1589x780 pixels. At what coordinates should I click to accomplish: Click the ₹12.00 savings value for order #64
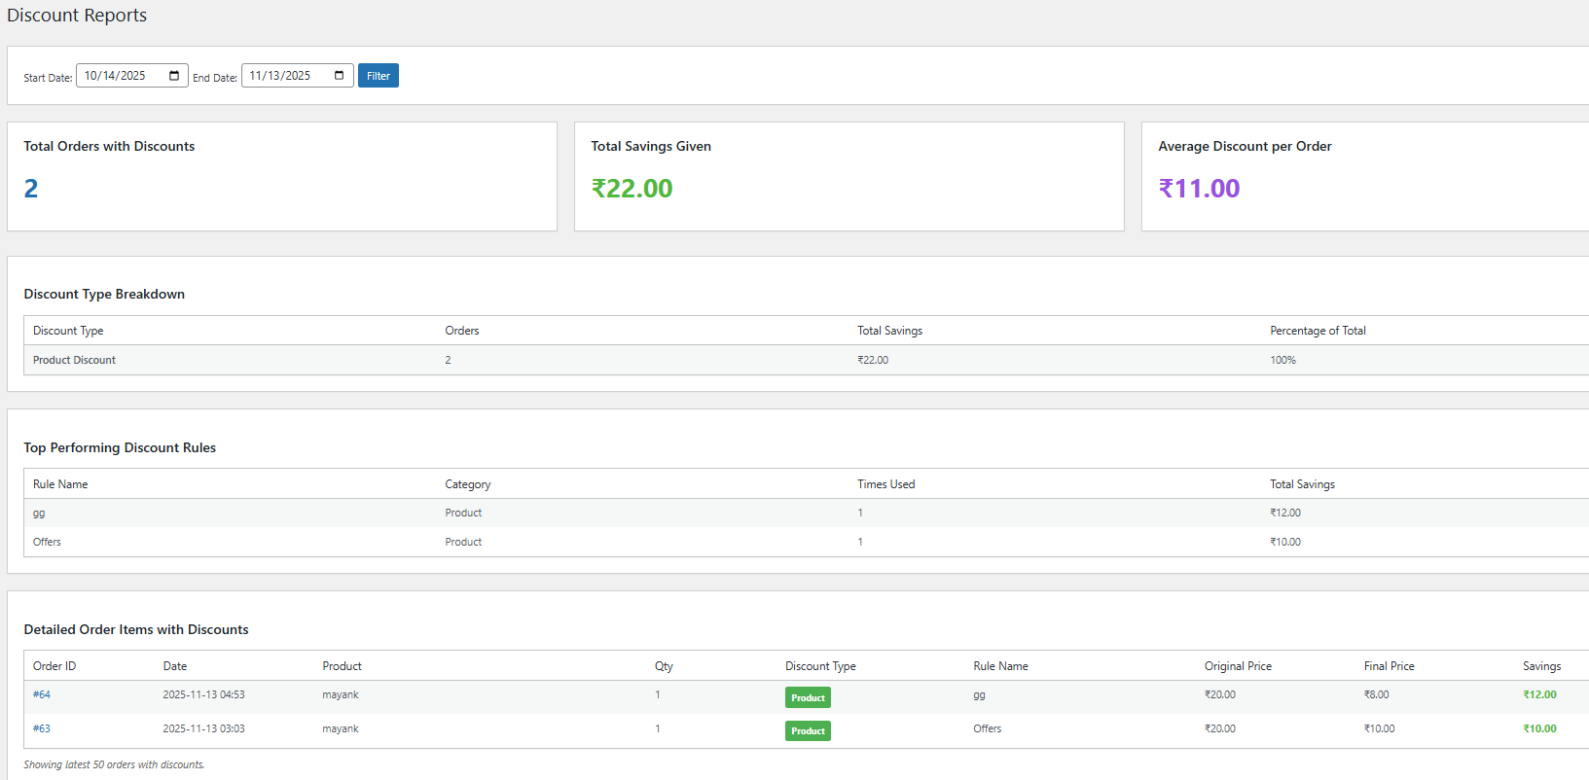(x=1539, y=694)
